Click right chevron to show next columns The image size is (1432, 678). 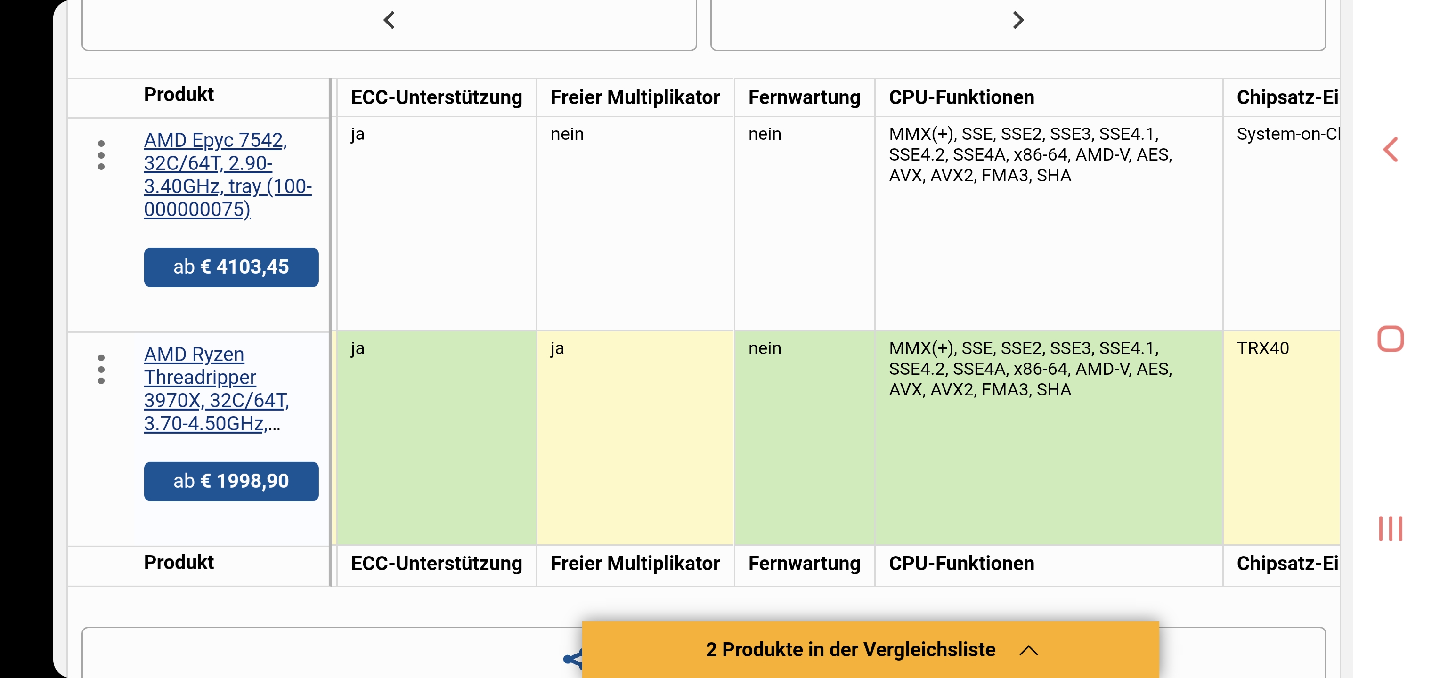click(x=1018, y=21)
